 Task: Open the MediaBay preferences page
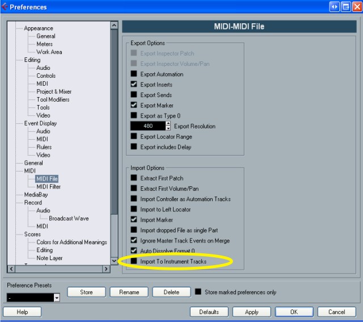click(37, 195)
